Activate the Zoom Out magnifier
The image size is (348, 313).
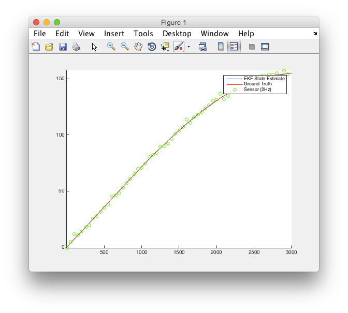click(125, 47)
